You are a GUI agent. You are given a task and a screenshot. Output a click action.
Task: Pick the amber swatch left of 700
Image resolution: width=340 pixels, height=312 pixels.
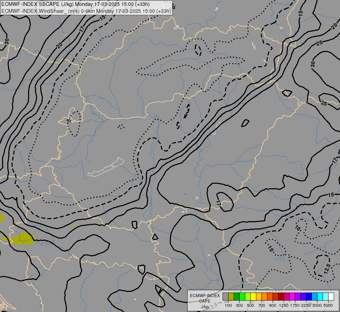pos(259,296)
